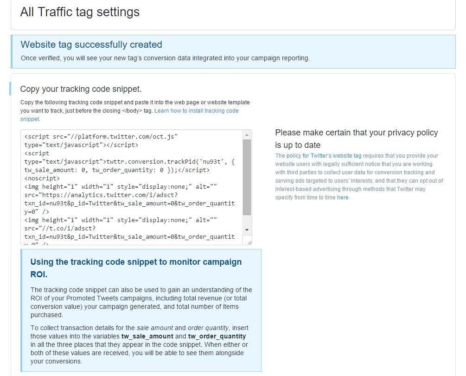The height and width of the screenshot is (376, 466).
Task: Click the 'Once verified, you will see' sentence
Action: (165, 58)
